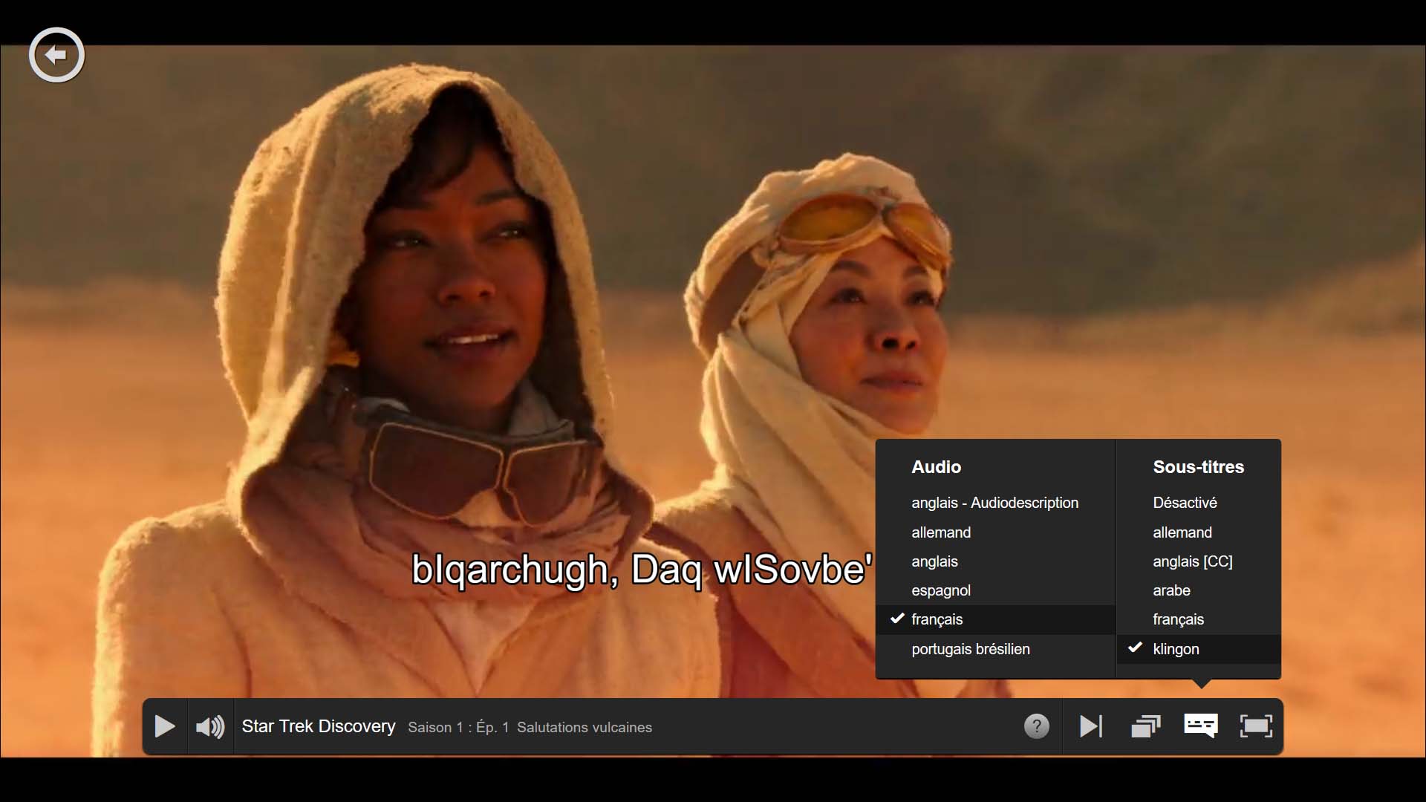This screenshot has width=1426, height=802.
Task: Click the Saison 1 : Ép. 1 label
Action: point(458,728)
